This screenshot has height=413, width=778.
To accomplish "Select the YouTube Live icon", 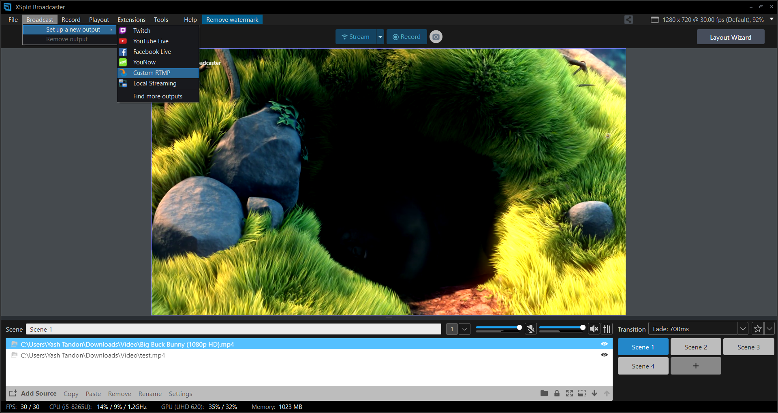I will [123, 41].
